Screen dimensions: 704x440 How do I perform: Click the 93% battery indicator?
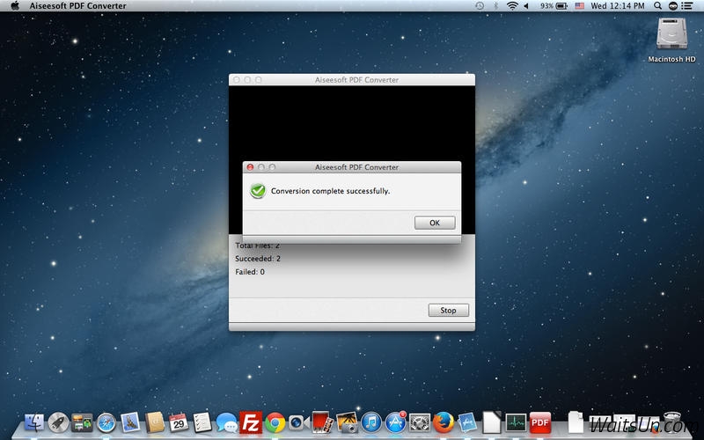click(554, 6)
